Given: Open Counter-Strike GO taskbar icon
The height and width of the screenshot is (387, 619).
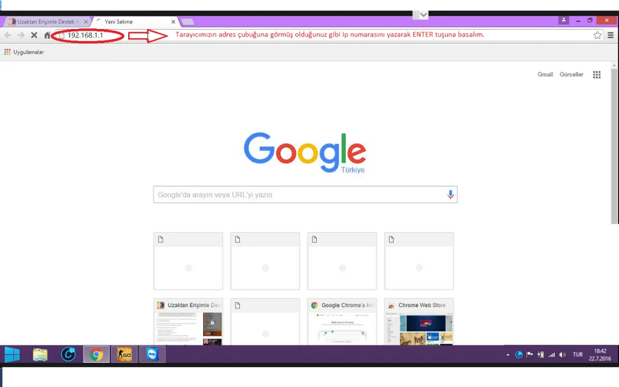Looking at the screenshot, I should pyautogui.click(x=124, y=354).
